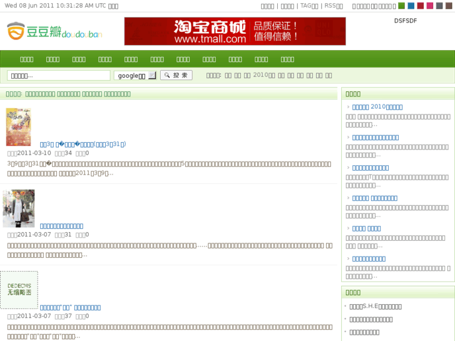Click the 2010 hot keyword link
The image size is (455, 341).
[264, 75]
